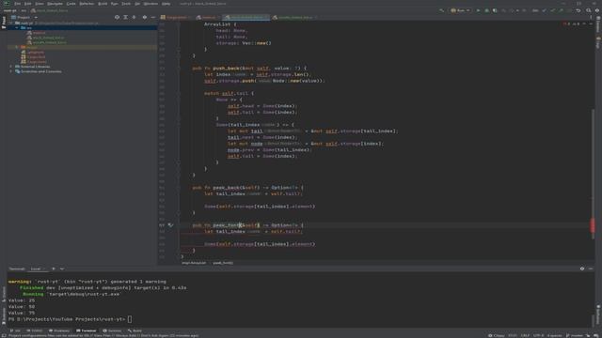Click the UTF-8 encoding status bar entry
The height and width of the screenshot is (338, 602).
coord(539,336)
